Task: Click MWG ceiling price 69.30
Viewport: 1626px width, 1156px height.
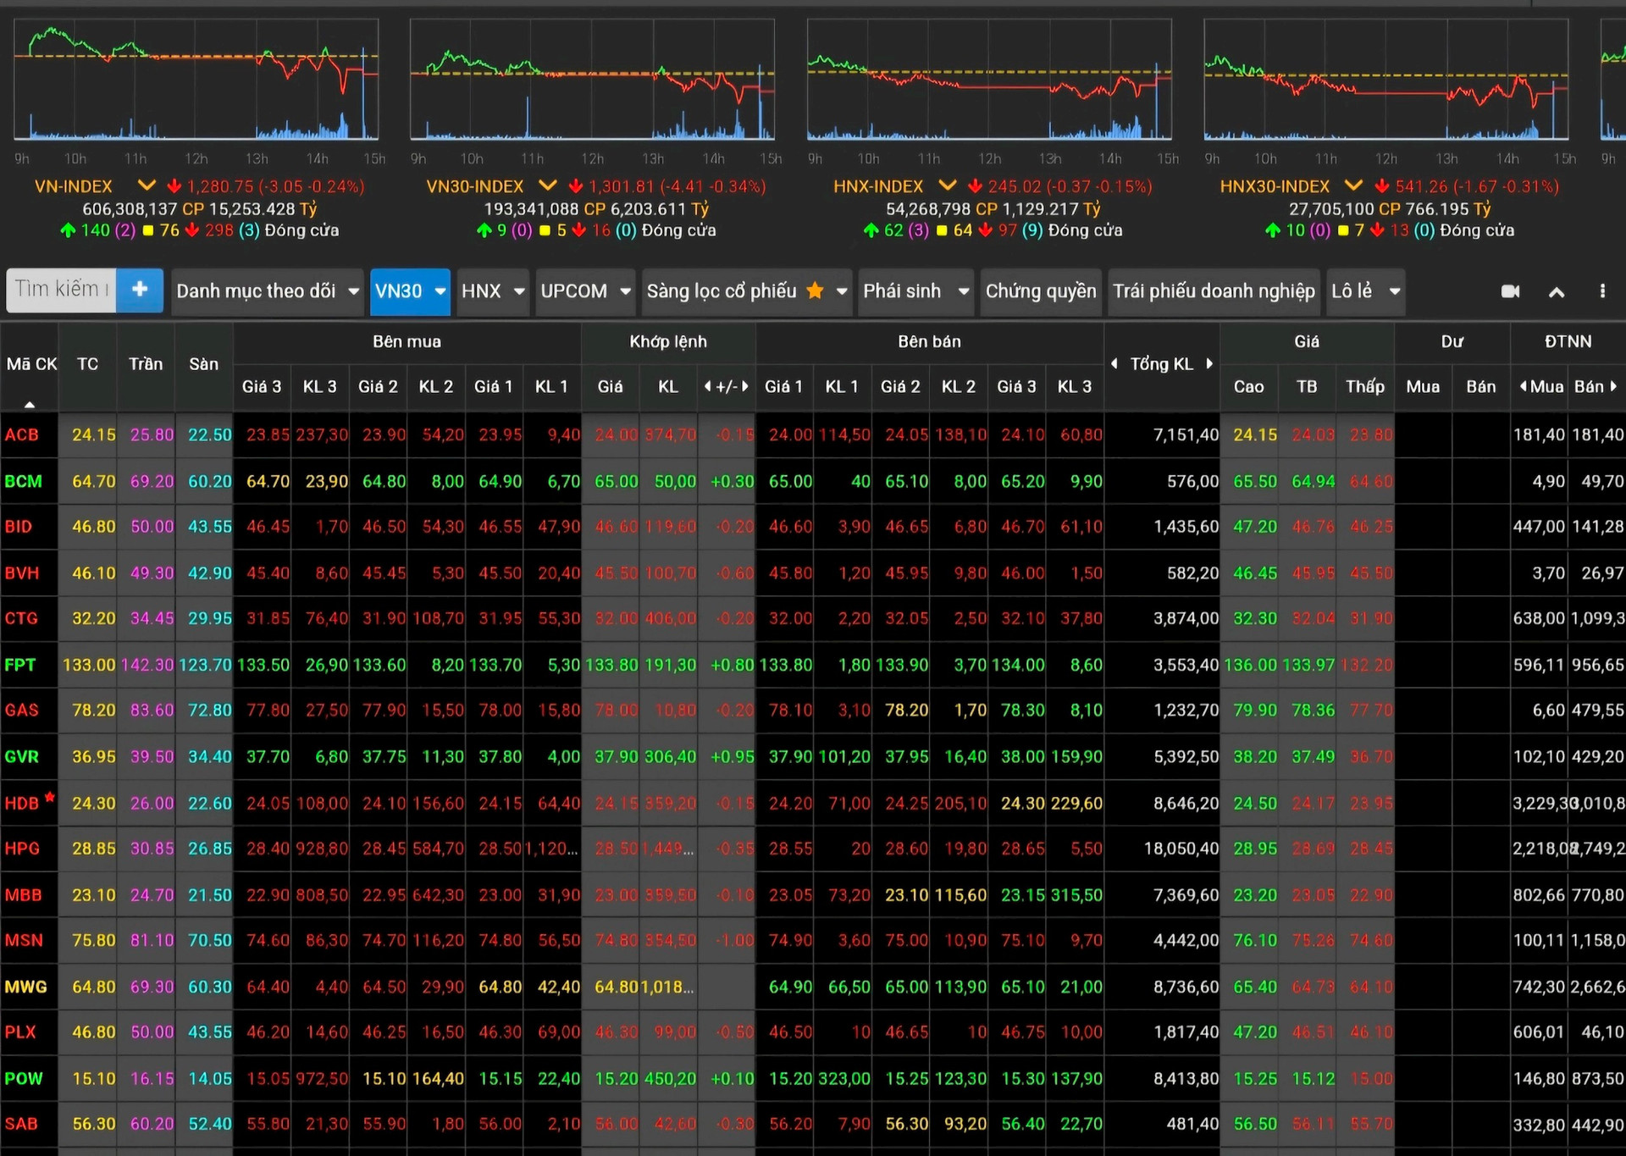Action: (152, 987)
